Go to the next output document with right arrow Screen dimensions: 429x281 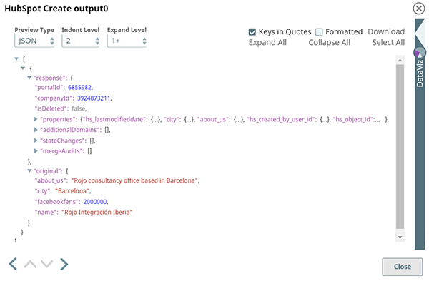[64, 264]
